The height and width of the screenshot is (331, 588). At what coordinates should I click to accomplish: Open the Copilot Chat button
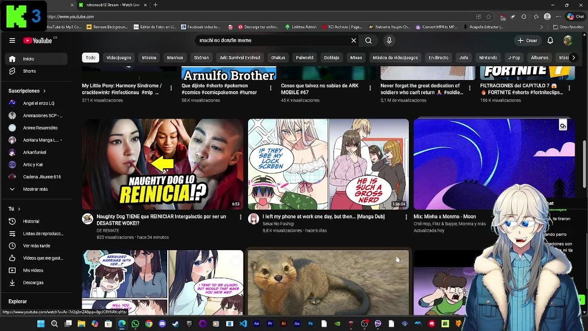[576, 17]
